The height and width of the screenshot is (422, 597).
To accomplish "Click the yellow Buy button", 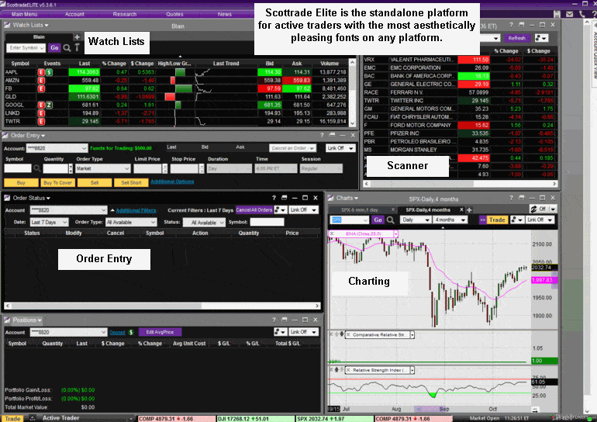I will pyautogui.click(x=21, y=183).
